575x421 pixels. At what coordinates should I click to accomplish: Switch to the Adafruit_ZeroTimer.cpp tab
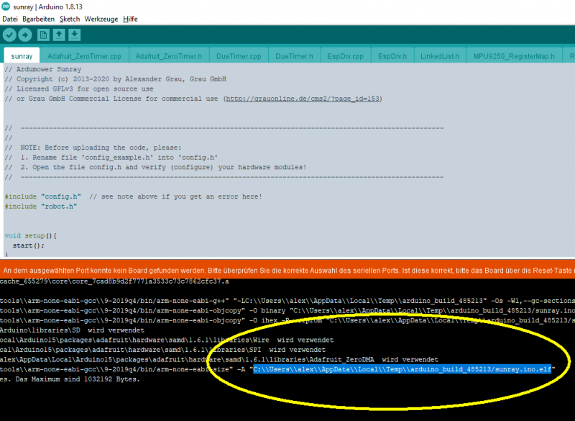tap(84, 56)
